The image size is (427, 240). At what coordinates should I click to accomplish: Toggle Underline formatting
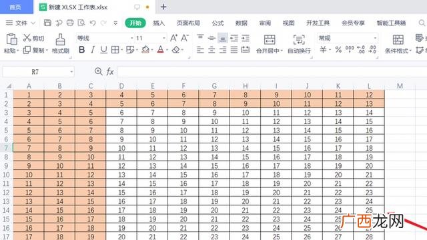pos(104,50)
